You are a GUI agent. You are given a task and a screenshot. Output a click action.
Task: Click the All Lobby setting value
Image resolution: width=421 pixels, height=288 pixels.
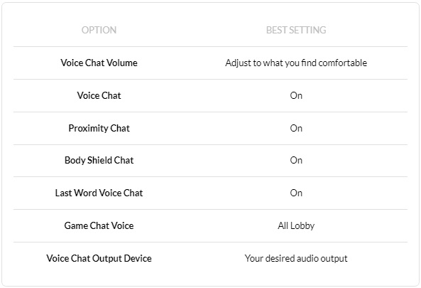pyautogui.click(x=296, y=226)
